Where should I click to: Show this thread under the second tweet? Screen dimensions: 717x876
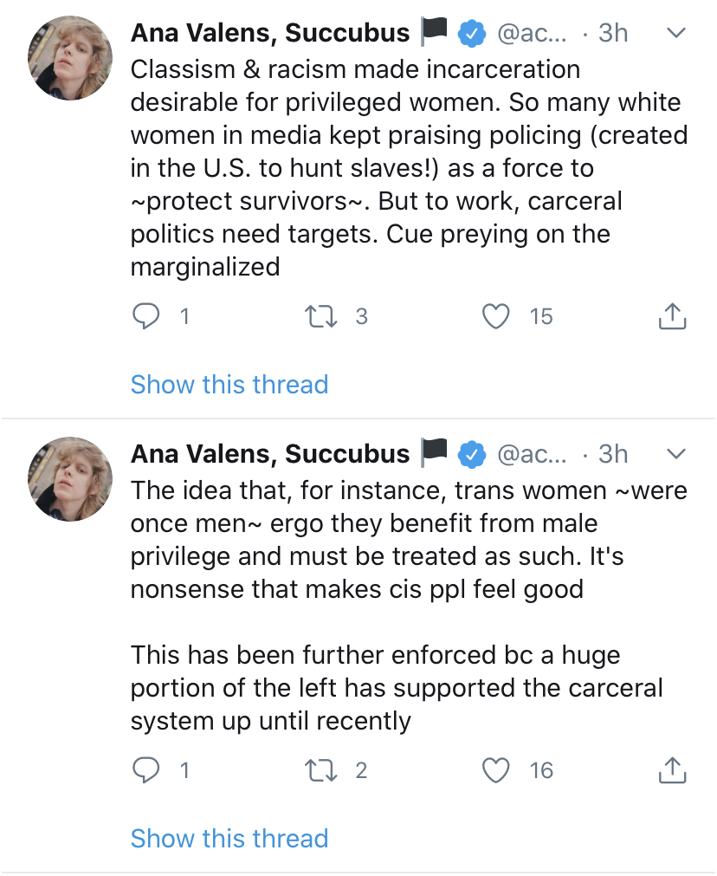(229, 839)
